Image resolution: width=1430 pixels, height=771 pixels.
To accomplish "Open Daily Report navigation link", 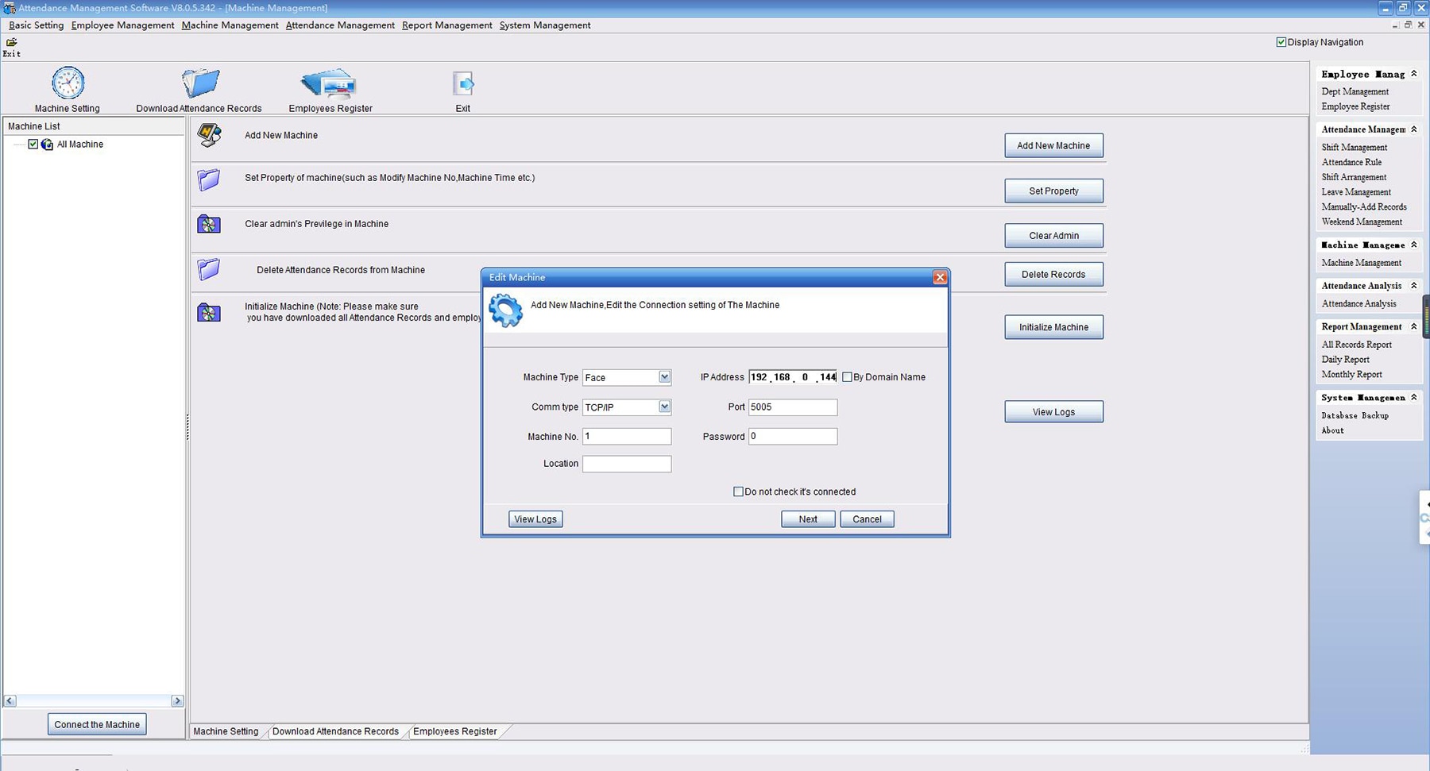I will coord(1345,360).
